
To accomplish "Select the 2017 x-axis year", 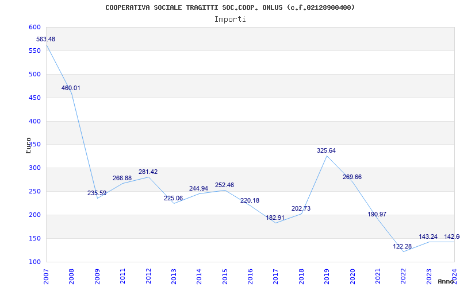I will coord(276,277).
